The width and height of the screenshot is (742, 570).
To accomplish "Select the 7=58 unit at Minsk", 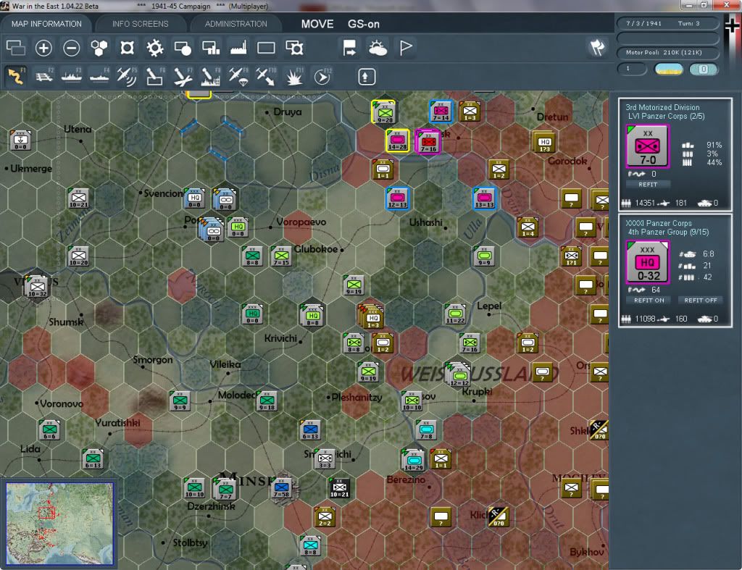I will click(x=282, y=487).
